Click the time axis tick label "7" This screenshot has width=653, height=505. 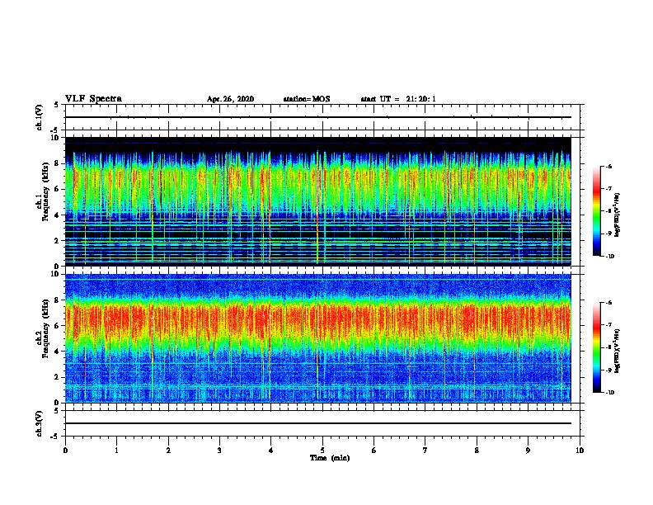(x=425, y=451)
